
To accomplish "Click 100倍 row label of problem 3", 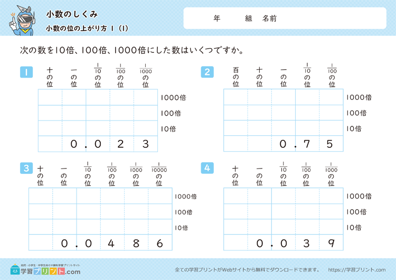I will click(x=183, y=212).
